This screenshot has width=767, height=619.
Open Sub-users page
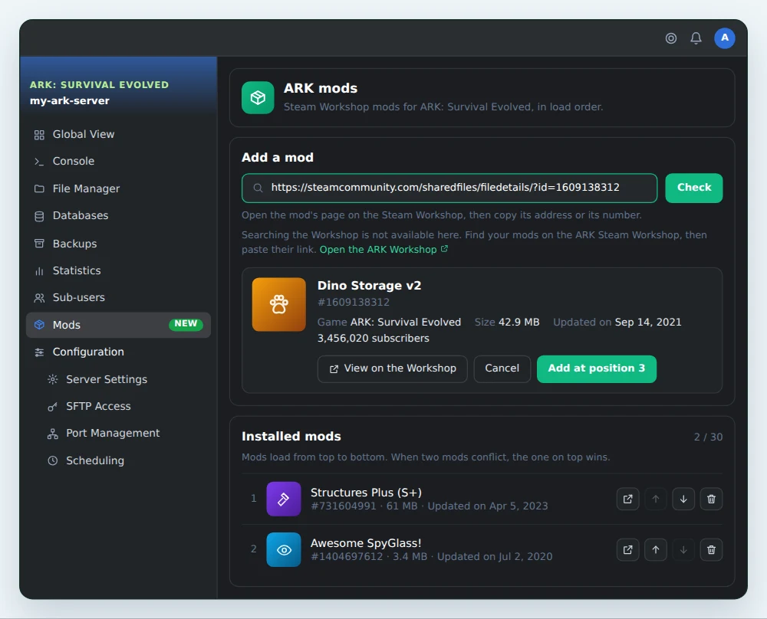[x=118, y=297]
